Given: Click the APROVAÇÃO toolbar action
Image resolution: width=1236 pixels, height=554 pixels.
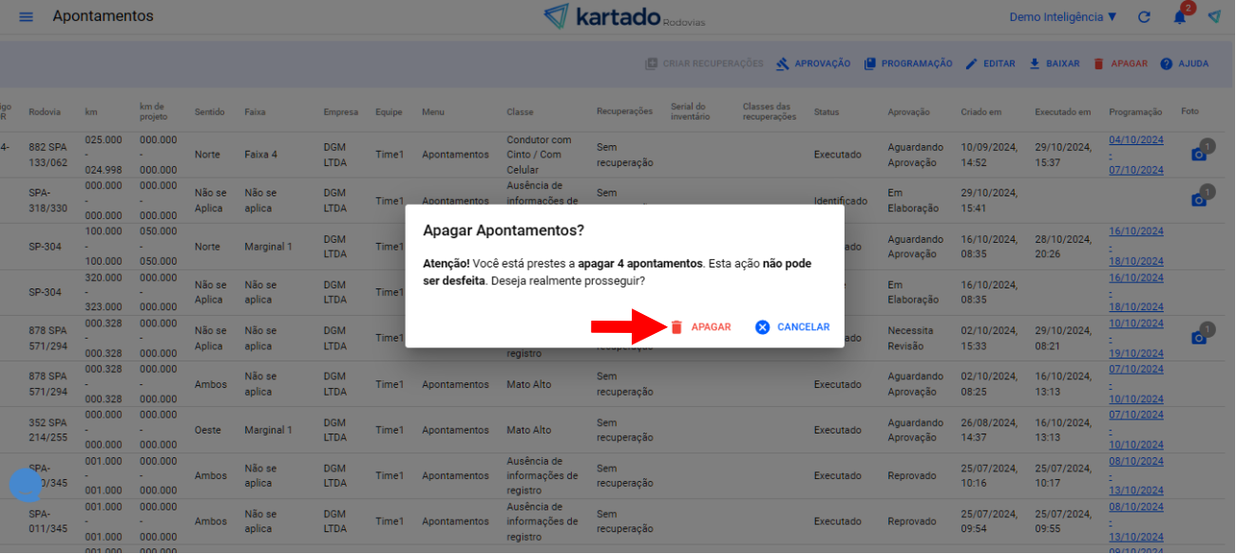Looking at the screenshot, I should (x=813, y=64).
